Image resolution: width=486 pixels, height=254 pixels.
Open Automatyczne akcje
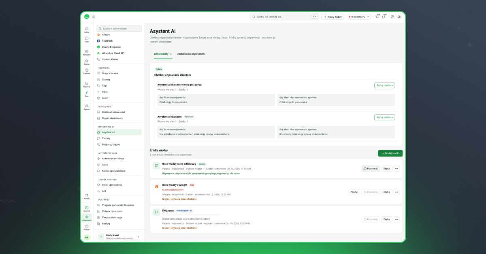[119, 159]
